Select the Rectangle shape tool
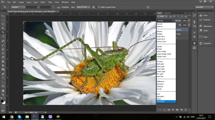215x120 pixels. click(x=3, y=86)
